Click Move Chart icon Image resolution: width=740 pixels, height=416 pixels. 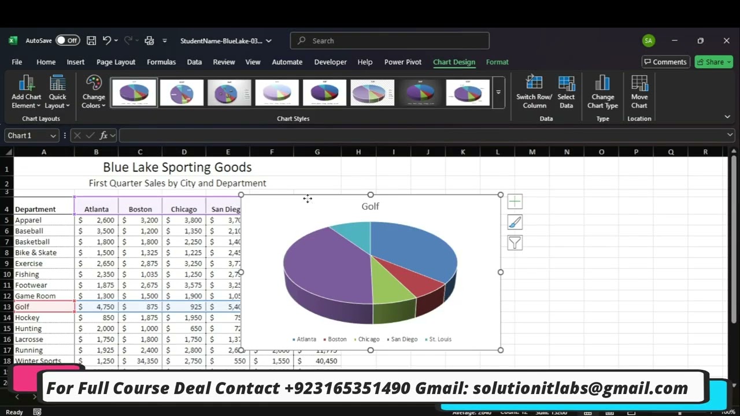click(x=639, y=92)
